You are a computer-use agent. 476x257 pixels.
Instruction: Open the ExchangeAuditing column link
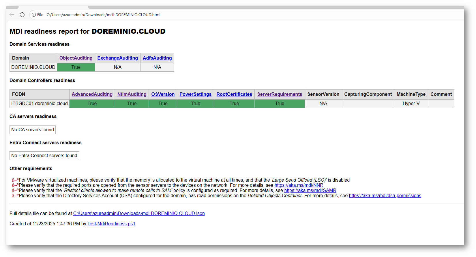tap(117, 58)
